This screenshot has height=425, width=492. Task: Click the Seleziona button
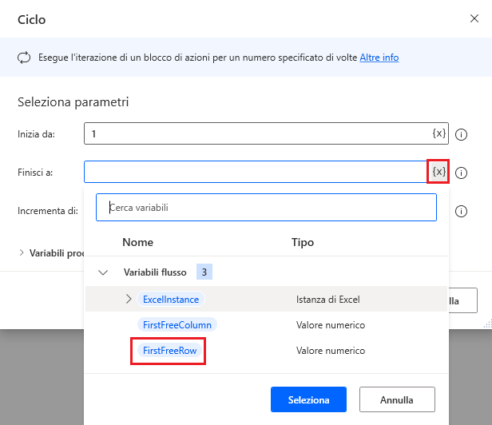point(308,399)
